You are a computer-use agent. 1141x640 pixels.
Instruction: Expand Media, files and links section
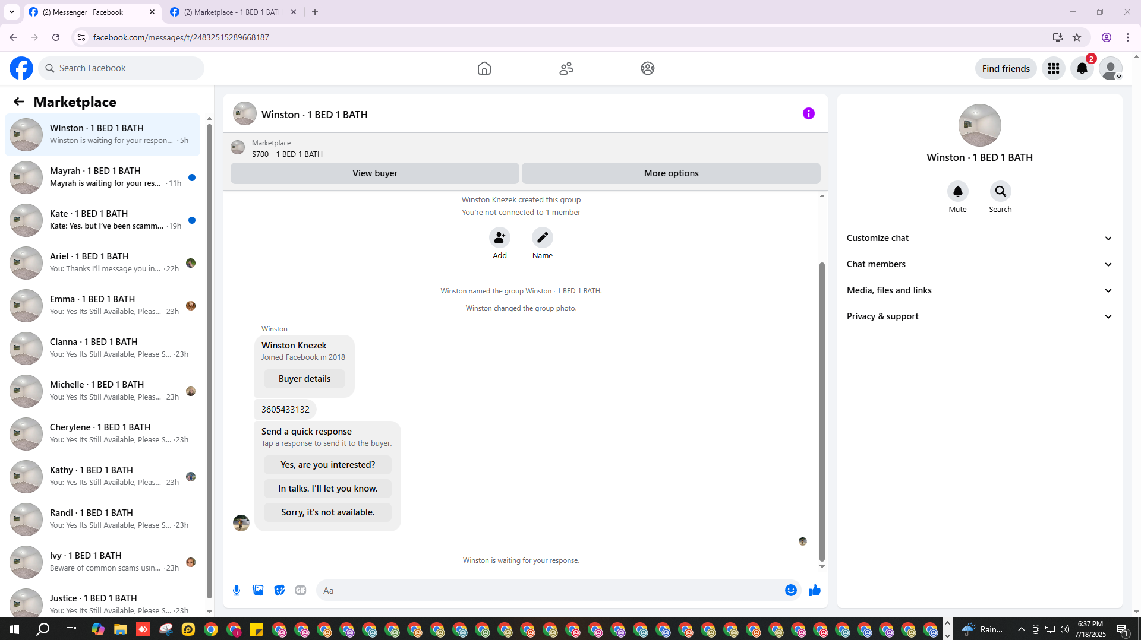[979, 290]
